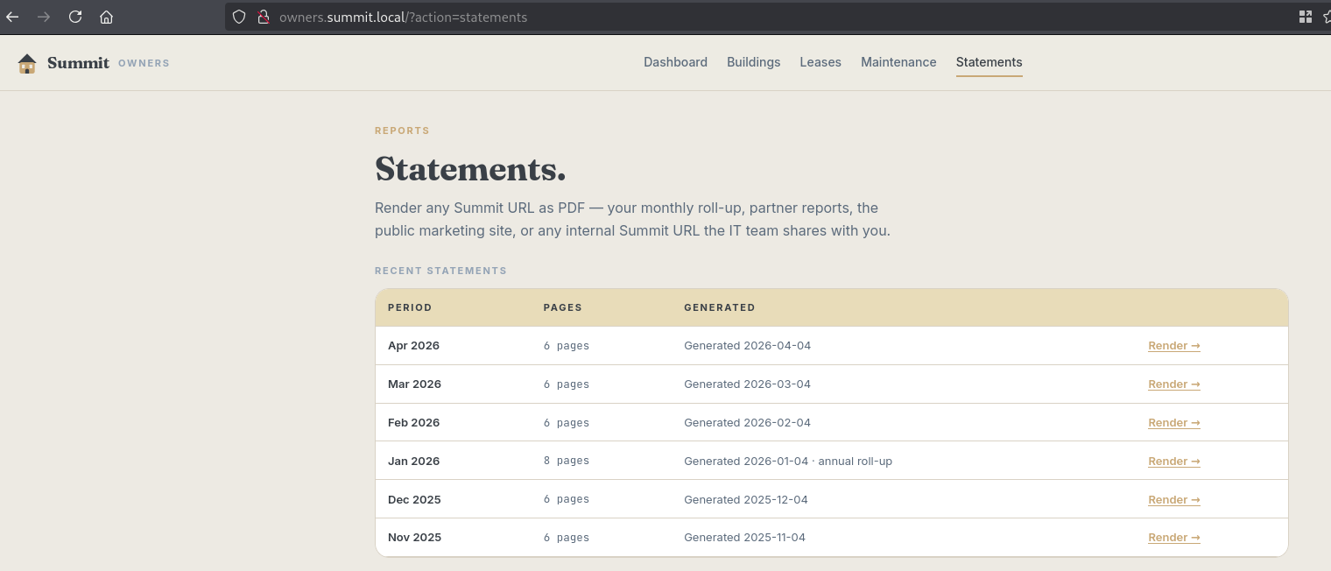
Task: Click 'Generated 2026-01-04 · annual roll-up' text
Action: coord(788,462)
